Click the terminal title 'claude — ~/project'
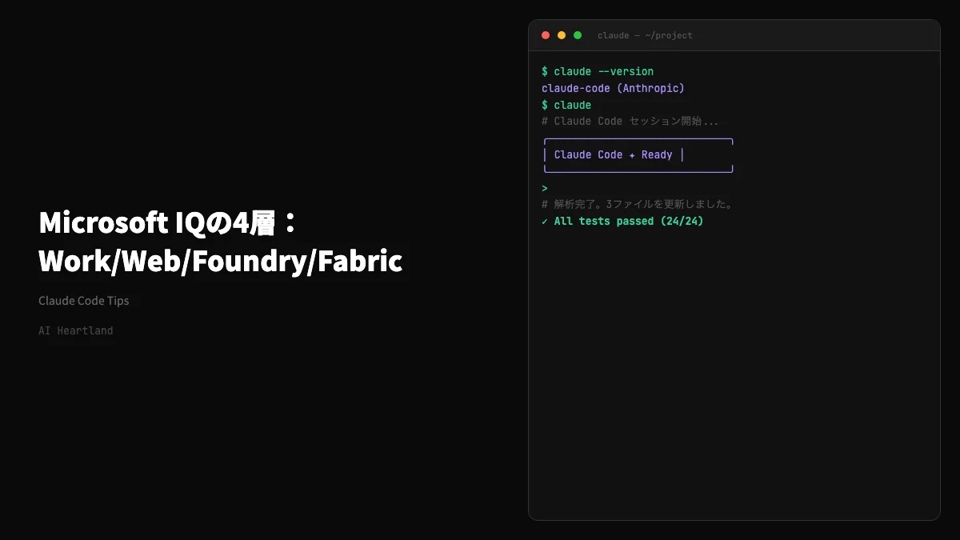 tap(645, 35)
